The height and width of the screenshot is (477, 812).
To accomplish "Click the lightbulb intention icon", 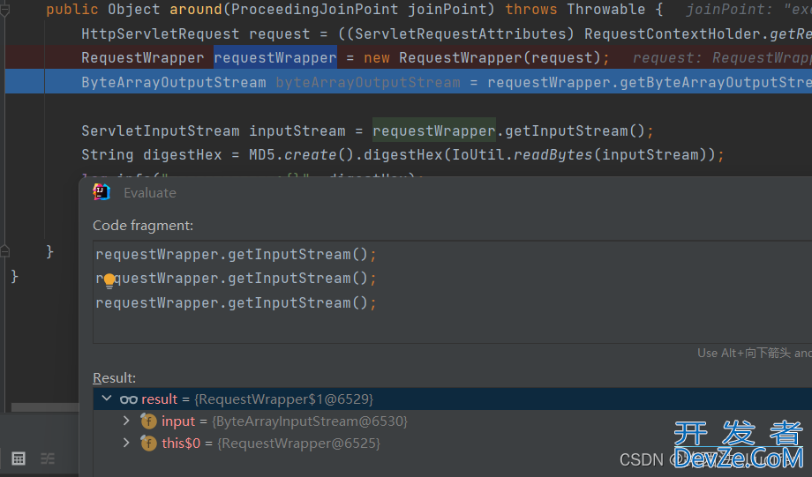I will pyautogui.click(x=109, y=281).
